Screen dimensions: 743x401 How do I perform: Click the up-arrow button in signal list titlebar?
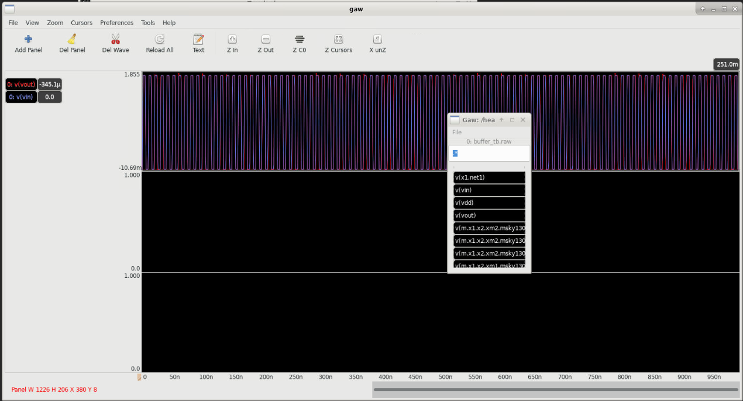501,120
